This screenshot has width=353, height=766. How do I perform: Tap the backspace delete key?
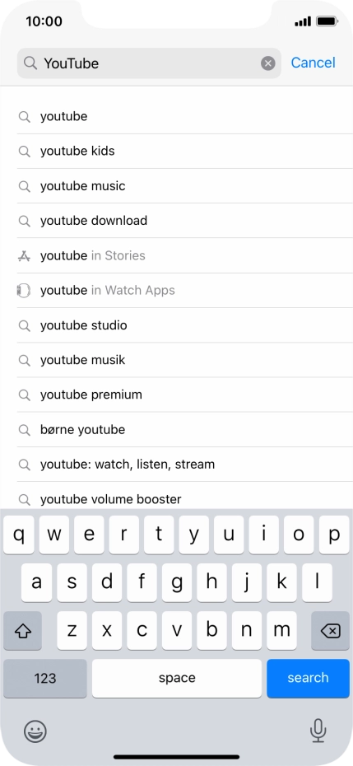(x=331, y=631)
